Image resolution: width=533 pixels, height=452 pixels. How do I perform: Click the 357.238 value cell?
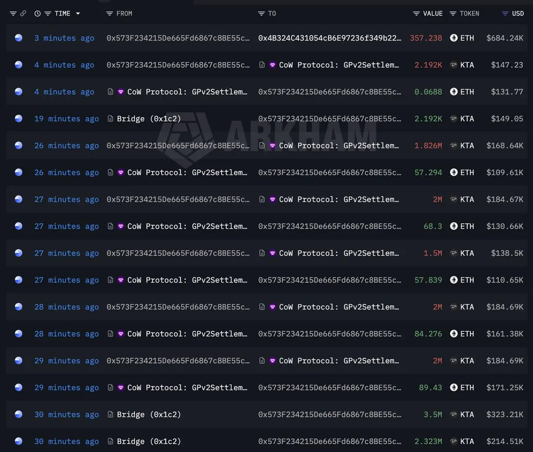coord(426,38)
